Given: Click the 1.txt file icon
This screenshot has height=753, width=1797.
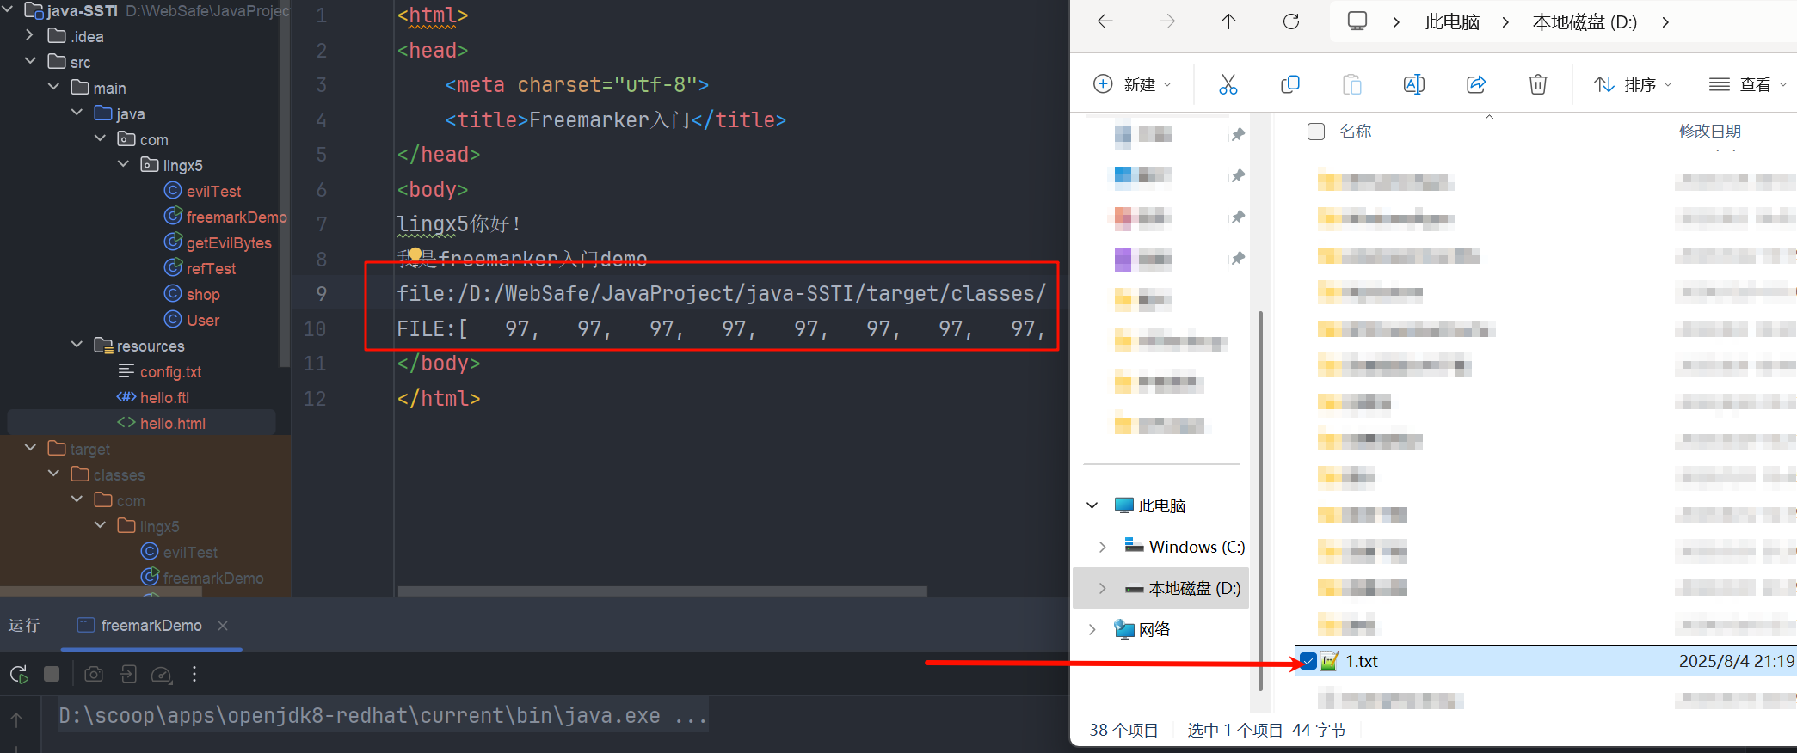Looking at the screenshot, I should tap(1330, 661).
